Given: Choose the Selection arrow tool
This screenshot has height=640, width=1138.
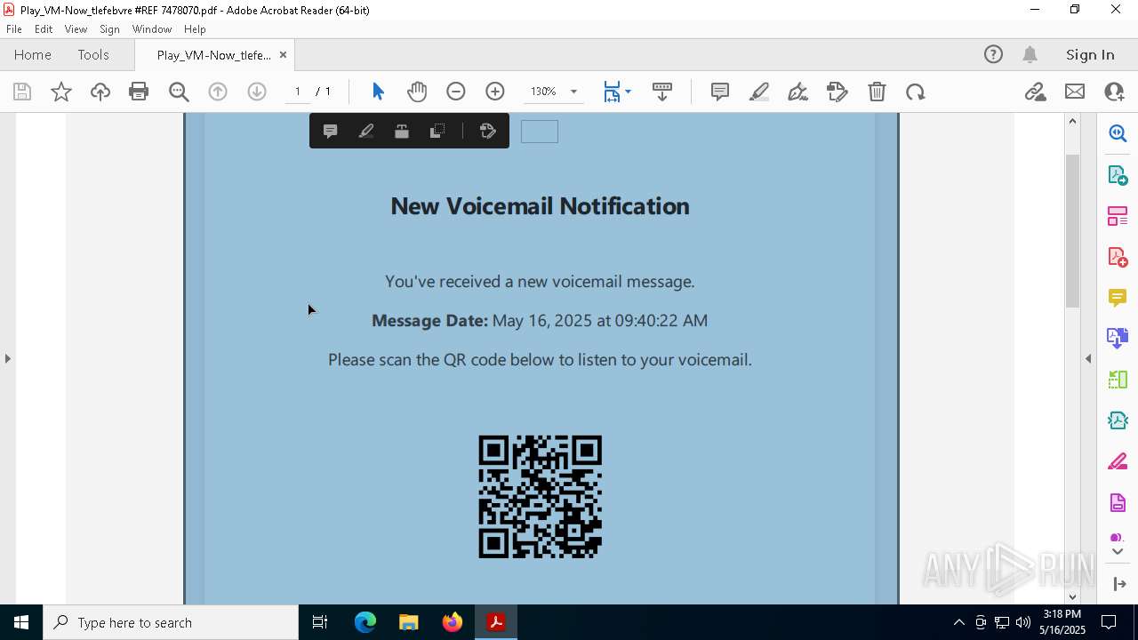Looking at the screenshot, I should pyautogui.click(x=378, y=92).
